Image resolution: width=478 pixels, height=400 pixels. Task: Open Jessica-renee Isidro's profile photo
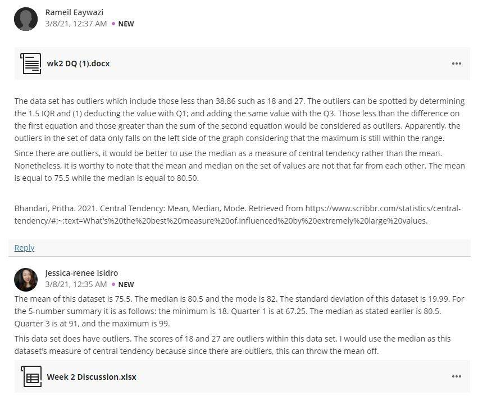click(26, 280)
